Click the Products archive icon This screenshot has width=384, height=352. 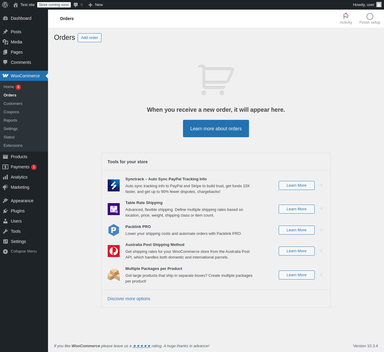(5, 157)
